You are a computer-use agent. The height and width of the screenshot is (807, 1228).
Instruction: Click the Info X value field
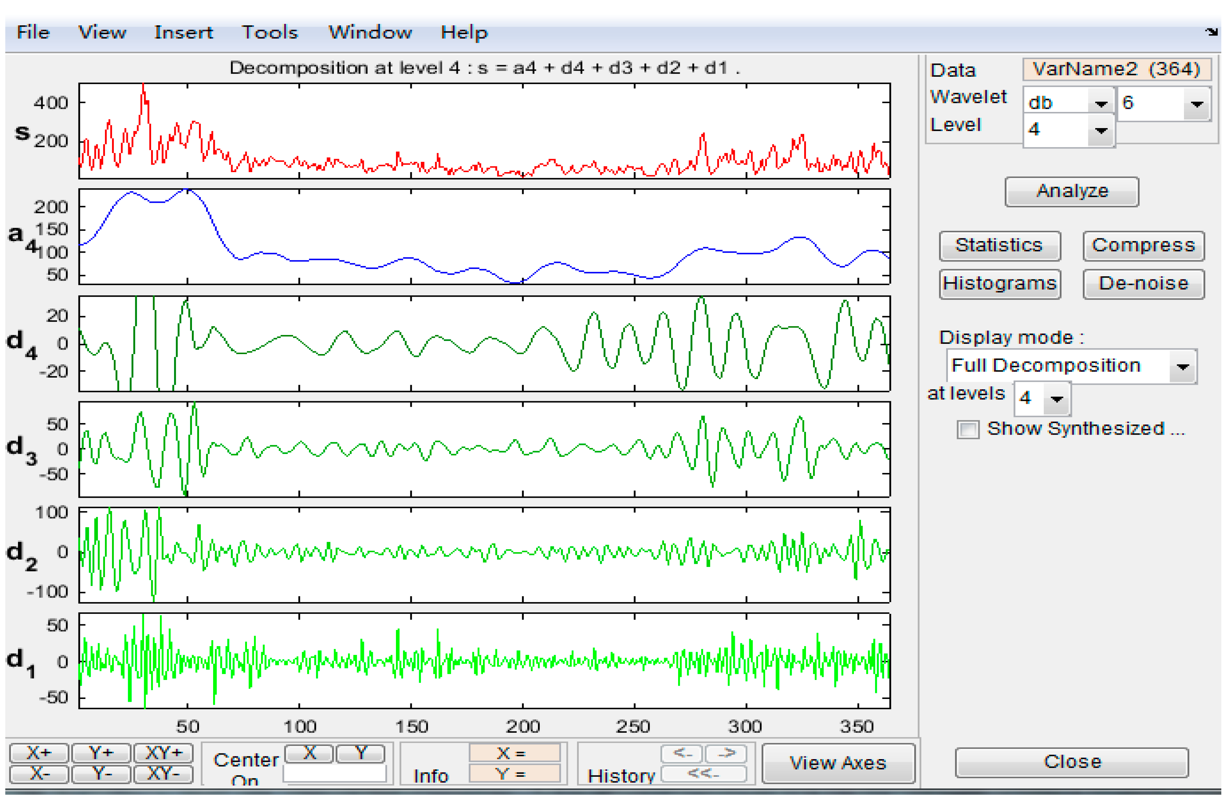[x=514, y=753]
